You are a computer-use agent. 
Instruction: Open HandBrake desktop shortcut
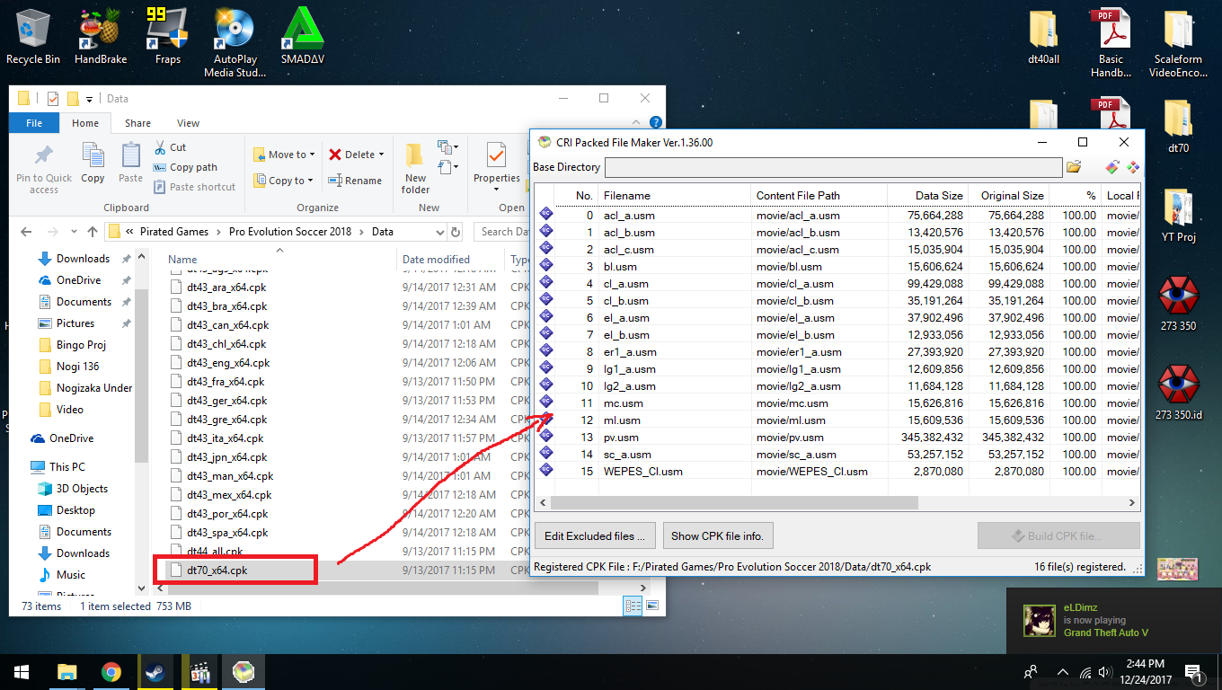click(x=101, y=38)
